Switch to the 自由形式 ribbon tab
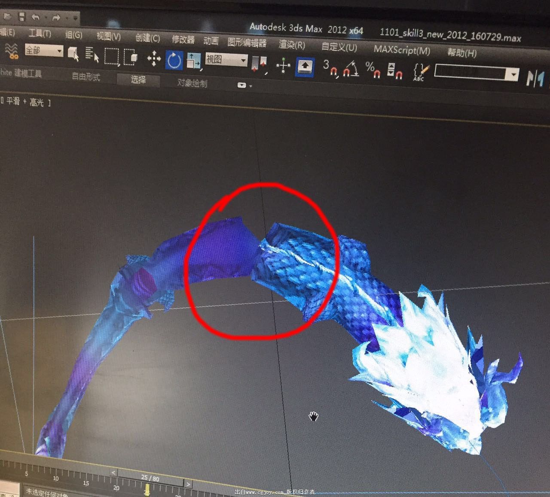Viewport: 550px width, 497px height. 86,76
